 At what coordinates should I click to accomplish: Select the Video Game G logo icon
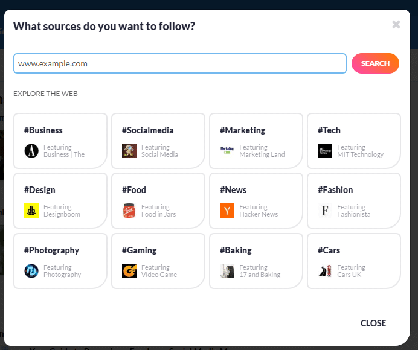pyautogui.click(x=129, y=271)
